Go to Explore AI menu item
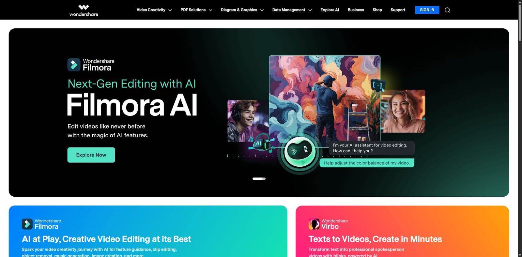522x257 pixels. click(330, 10)
